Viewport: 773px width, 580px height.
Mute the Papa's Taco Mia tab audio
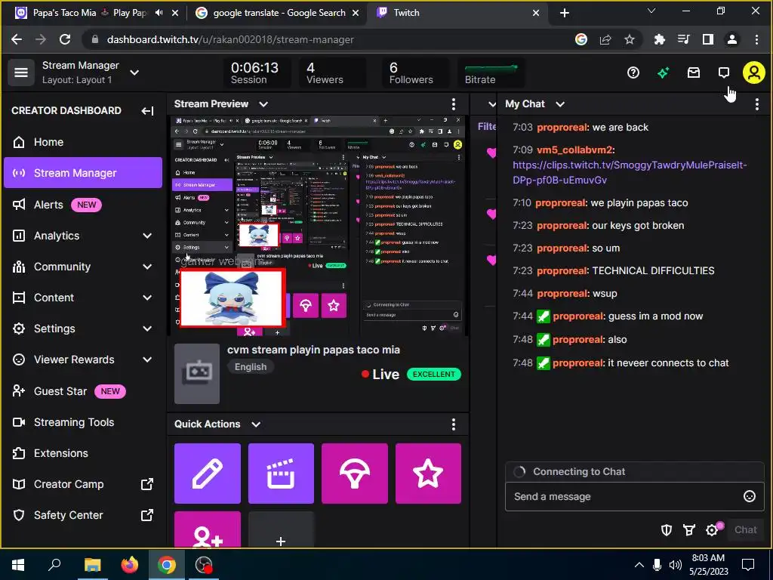[x=159, y=13]
